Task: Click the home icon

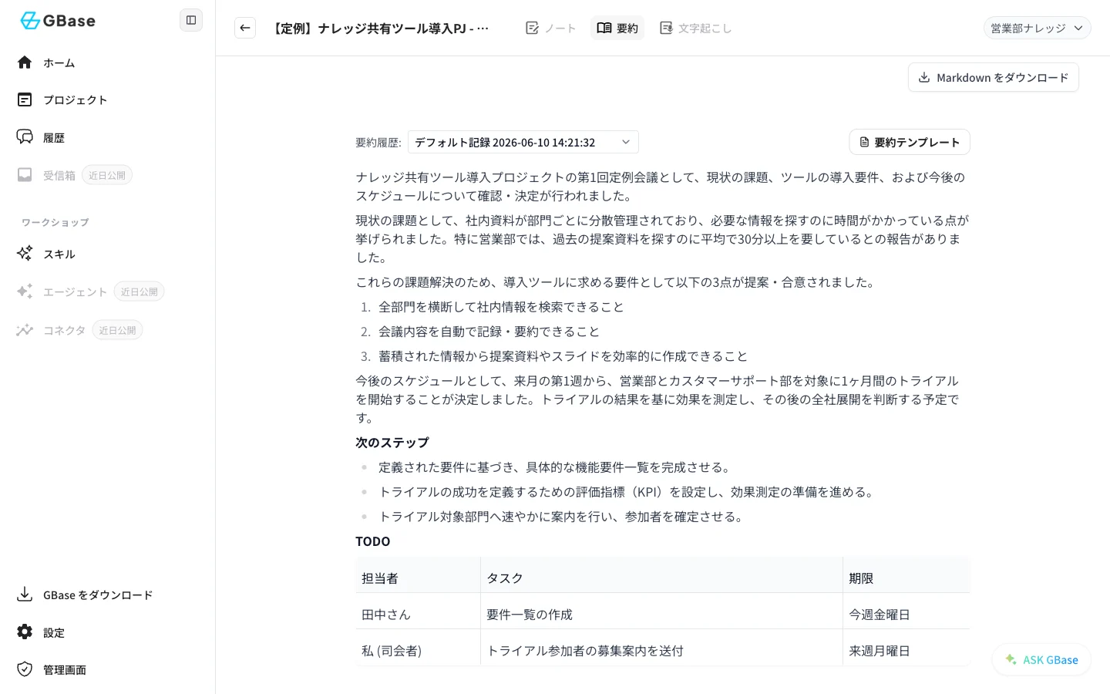Action: coord(25,62)
